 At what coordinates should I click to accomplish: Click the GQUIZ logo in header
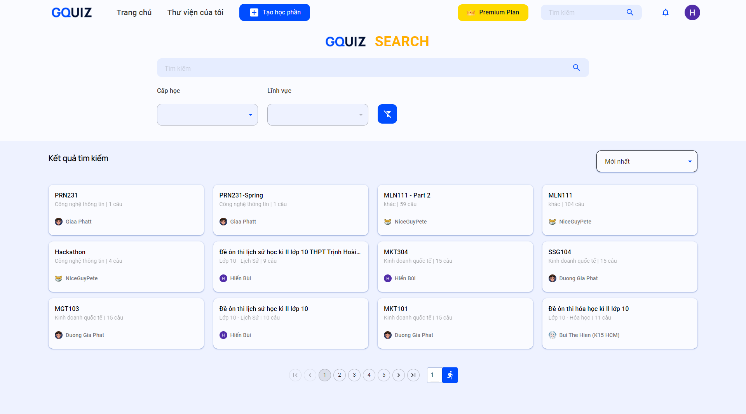(71, 12)
